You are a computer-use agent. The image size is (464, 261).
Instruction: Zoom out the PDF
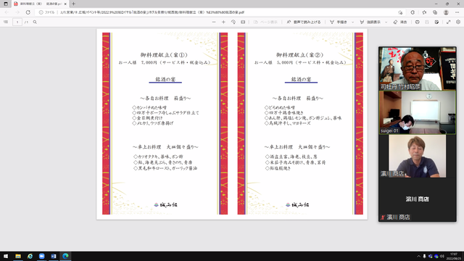(214, 22)
